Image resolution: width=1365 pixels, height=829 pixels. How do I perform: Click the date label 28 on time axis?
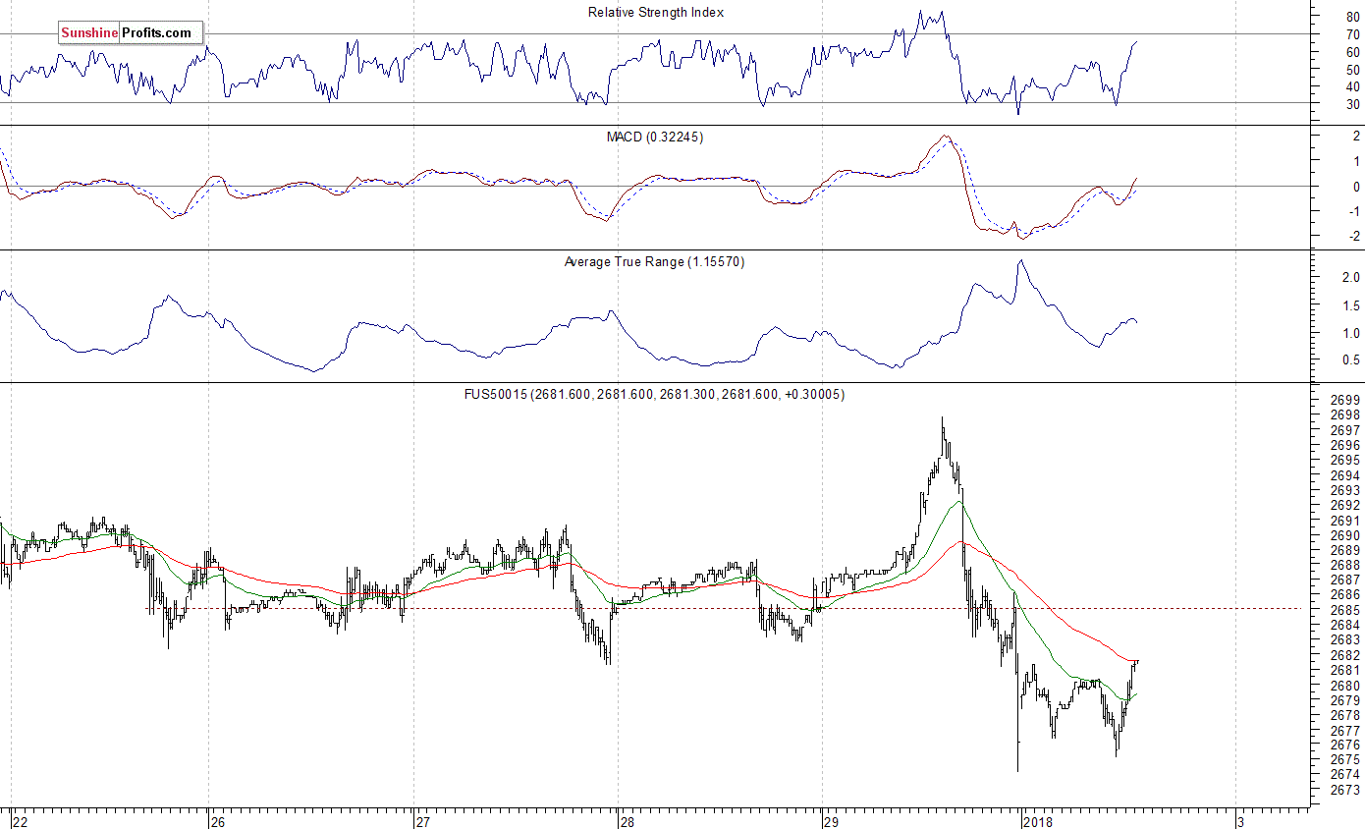tap(628, 821)
